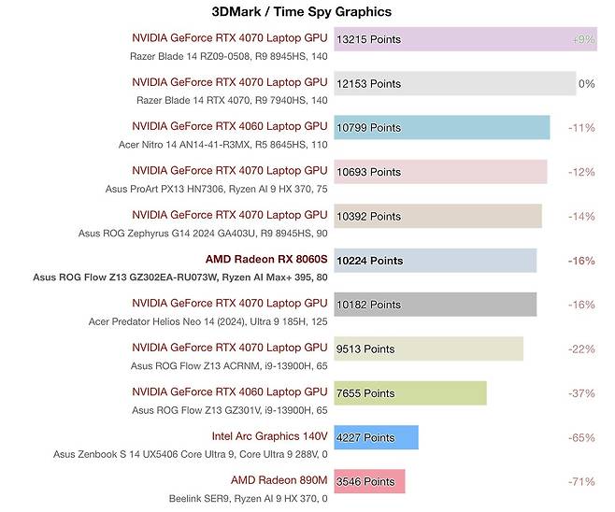Image resolution: width=615 pixels, height=512 pixels.
Task: Click the 13215 Points purple bar
Action: [465, 39]
